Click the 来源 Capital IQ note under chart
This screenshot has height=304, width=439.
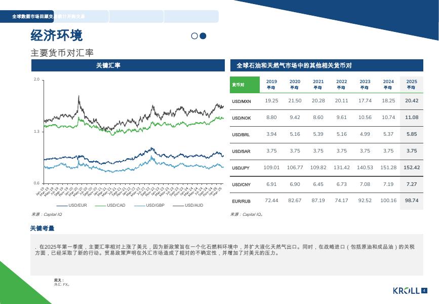click(47, 214)
